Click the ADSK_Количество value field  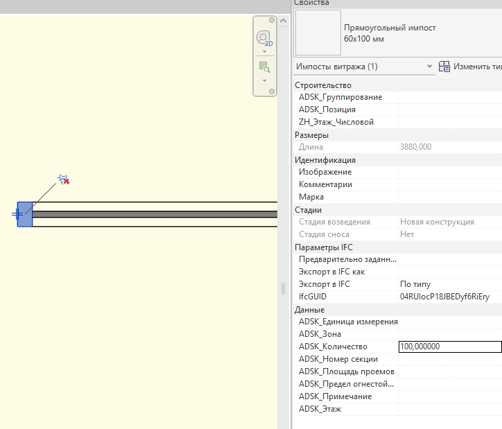pyautogui.click(x=450, y=347)
